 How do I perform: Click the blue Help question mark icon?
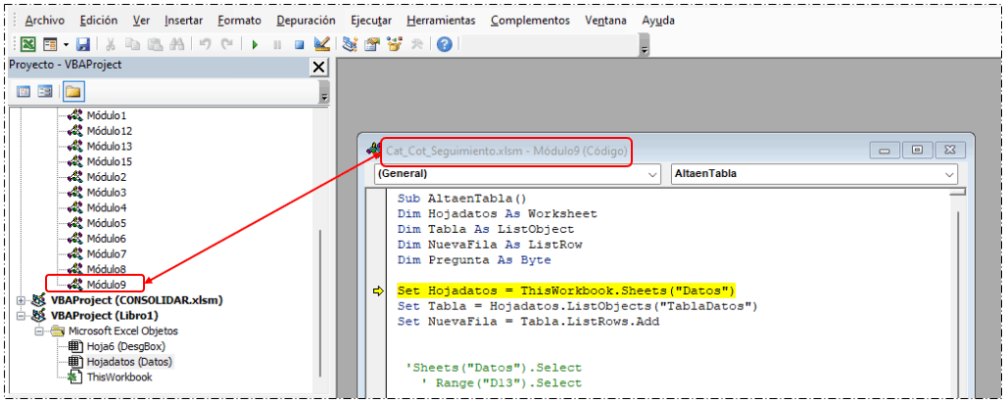445,44
